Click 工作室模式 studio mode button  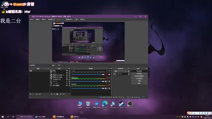[139, 78]
